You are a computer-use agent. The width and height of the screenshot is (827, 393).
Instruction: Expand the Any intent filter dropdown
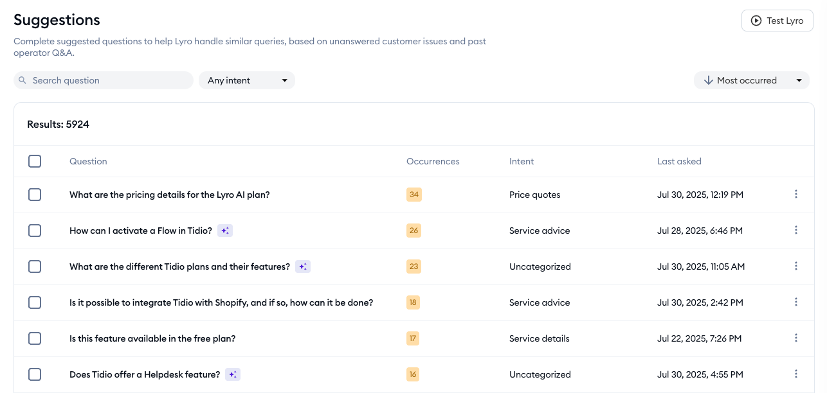click(247, 80)
